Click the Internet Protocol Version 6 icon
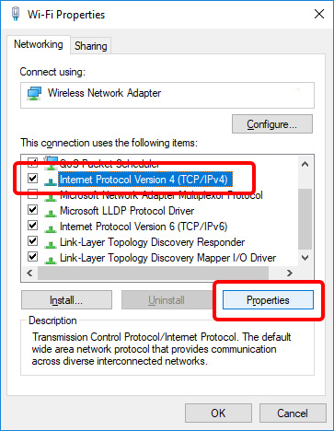334x431 pixels. pyautogui.click(x=51, y=227)
